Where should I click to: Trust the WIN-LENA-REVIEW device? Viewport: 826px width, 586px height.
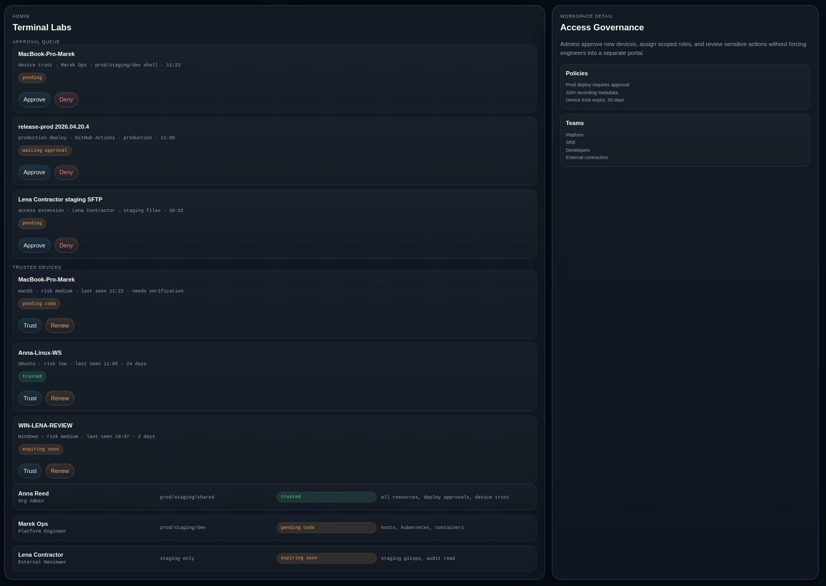coord(30,471)
